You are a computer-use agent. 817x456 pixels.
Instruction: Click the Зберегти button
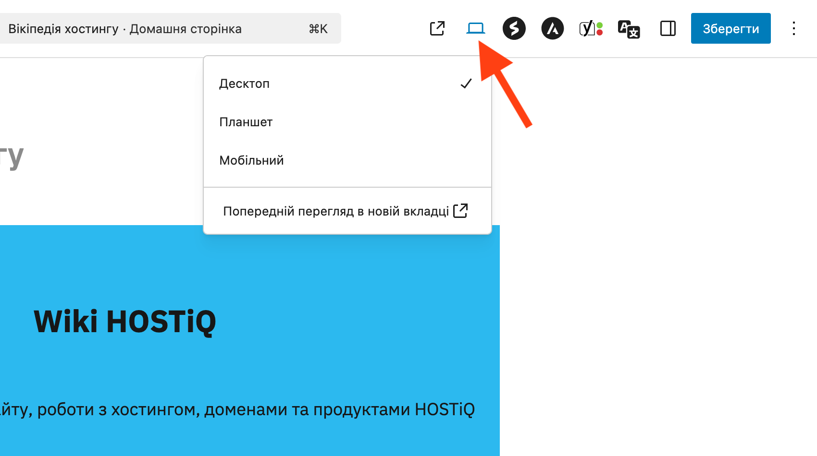pyautogui.click(x=731, y=28)
